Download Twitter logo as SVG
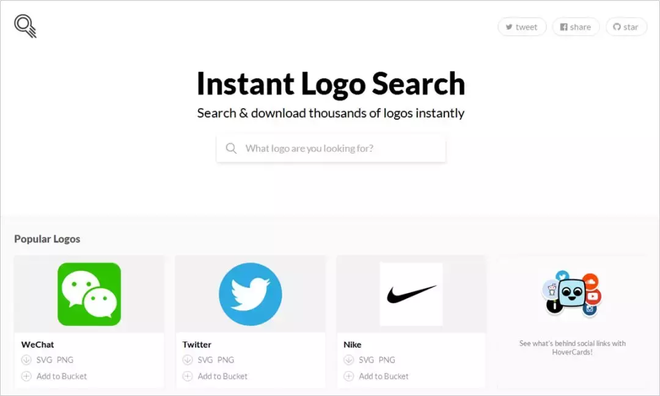660x396 pixels. (x=205, y=360)
